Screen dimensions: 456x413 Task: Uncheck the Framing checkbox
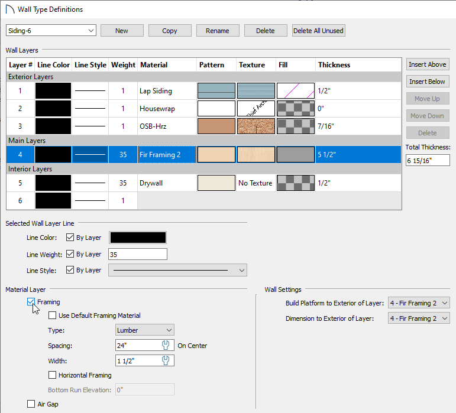click(31, 302)
